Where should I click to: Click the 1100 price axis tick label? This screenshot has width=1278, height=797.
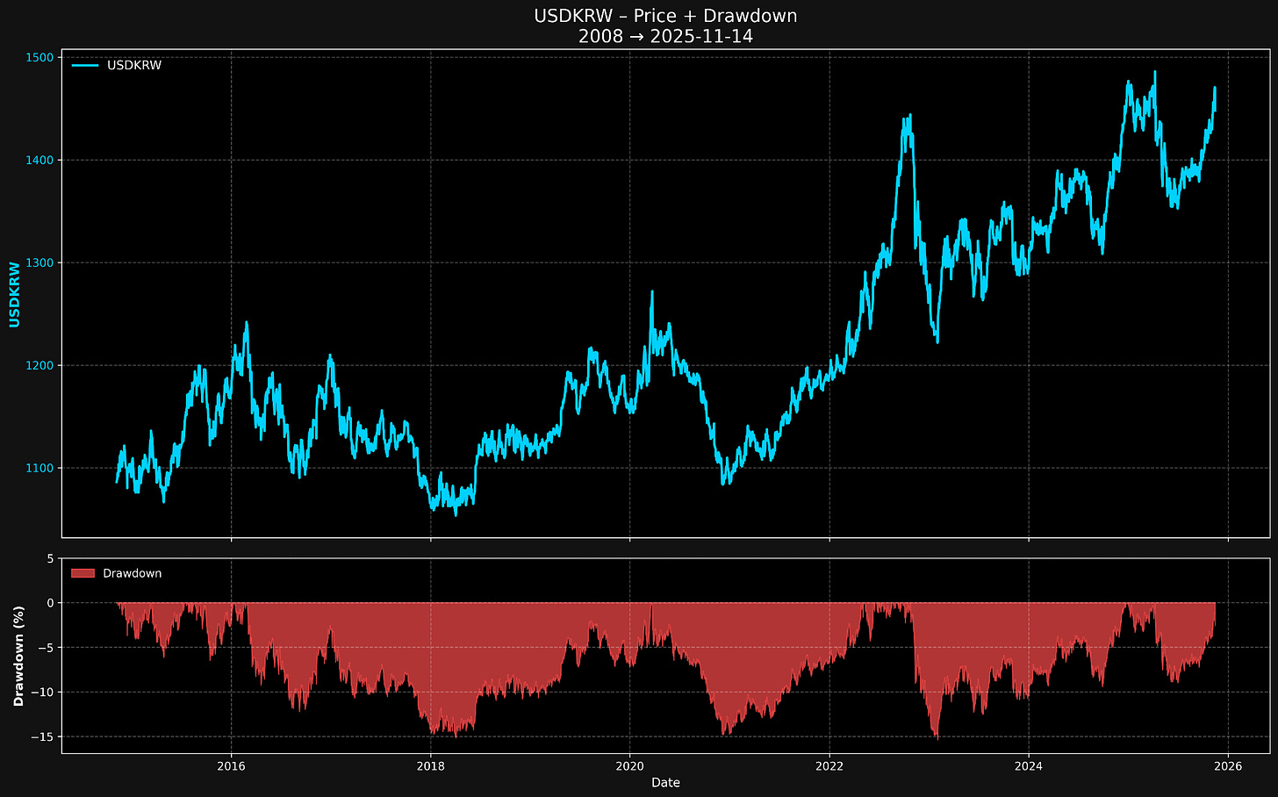pos(41,468)
